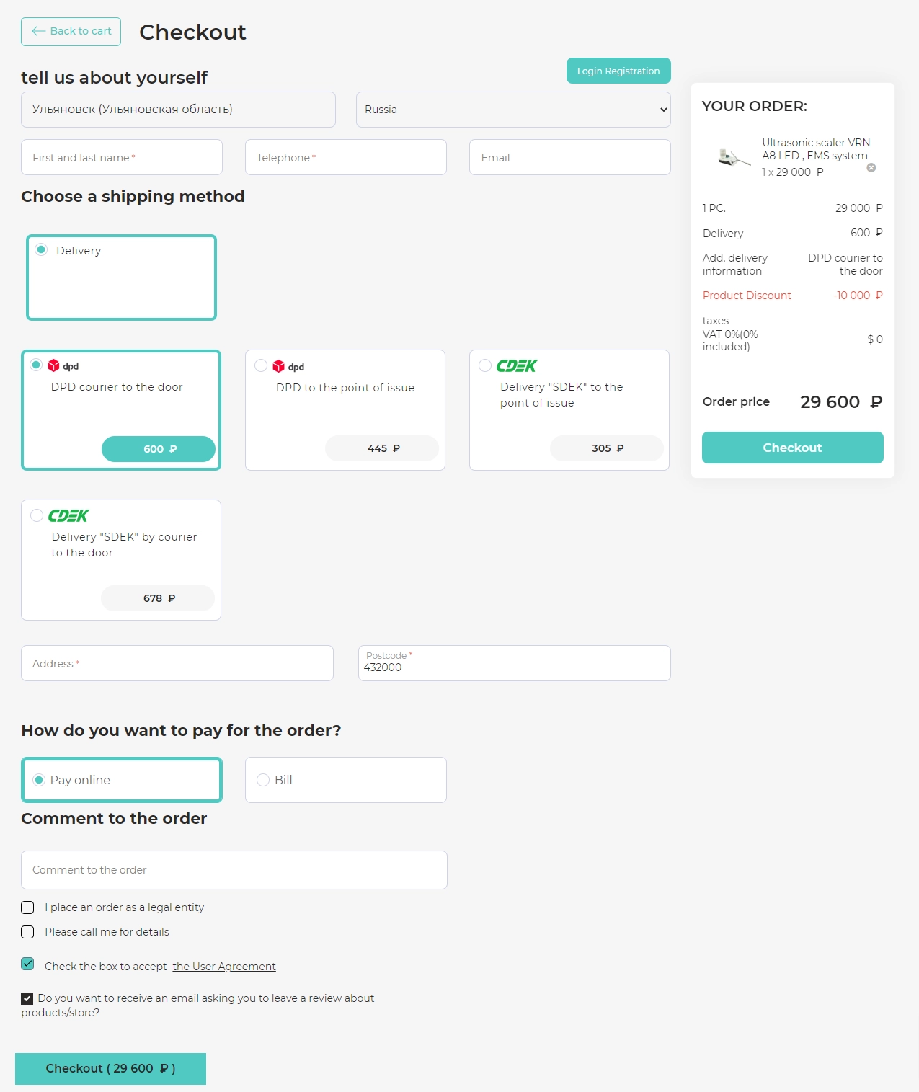Select DPD to the point of issue

click(261, 366)
